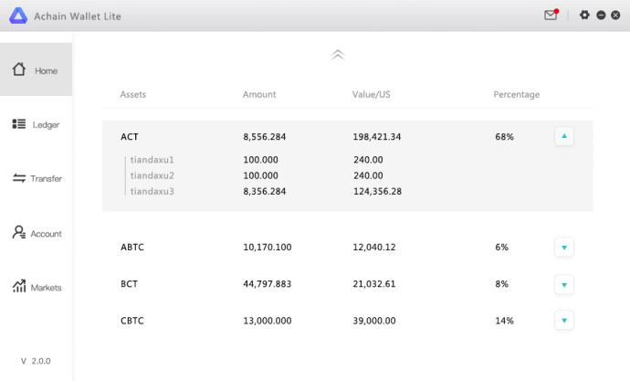The height and width of the screenshot is (381, 630).
Task: Expand the CBTC asset row
Action: (x=564, y=321)
